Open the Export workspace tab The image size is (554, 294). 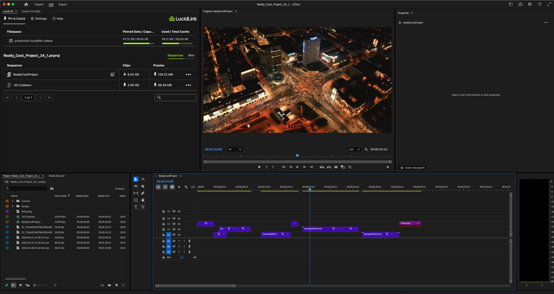point(63,4)
